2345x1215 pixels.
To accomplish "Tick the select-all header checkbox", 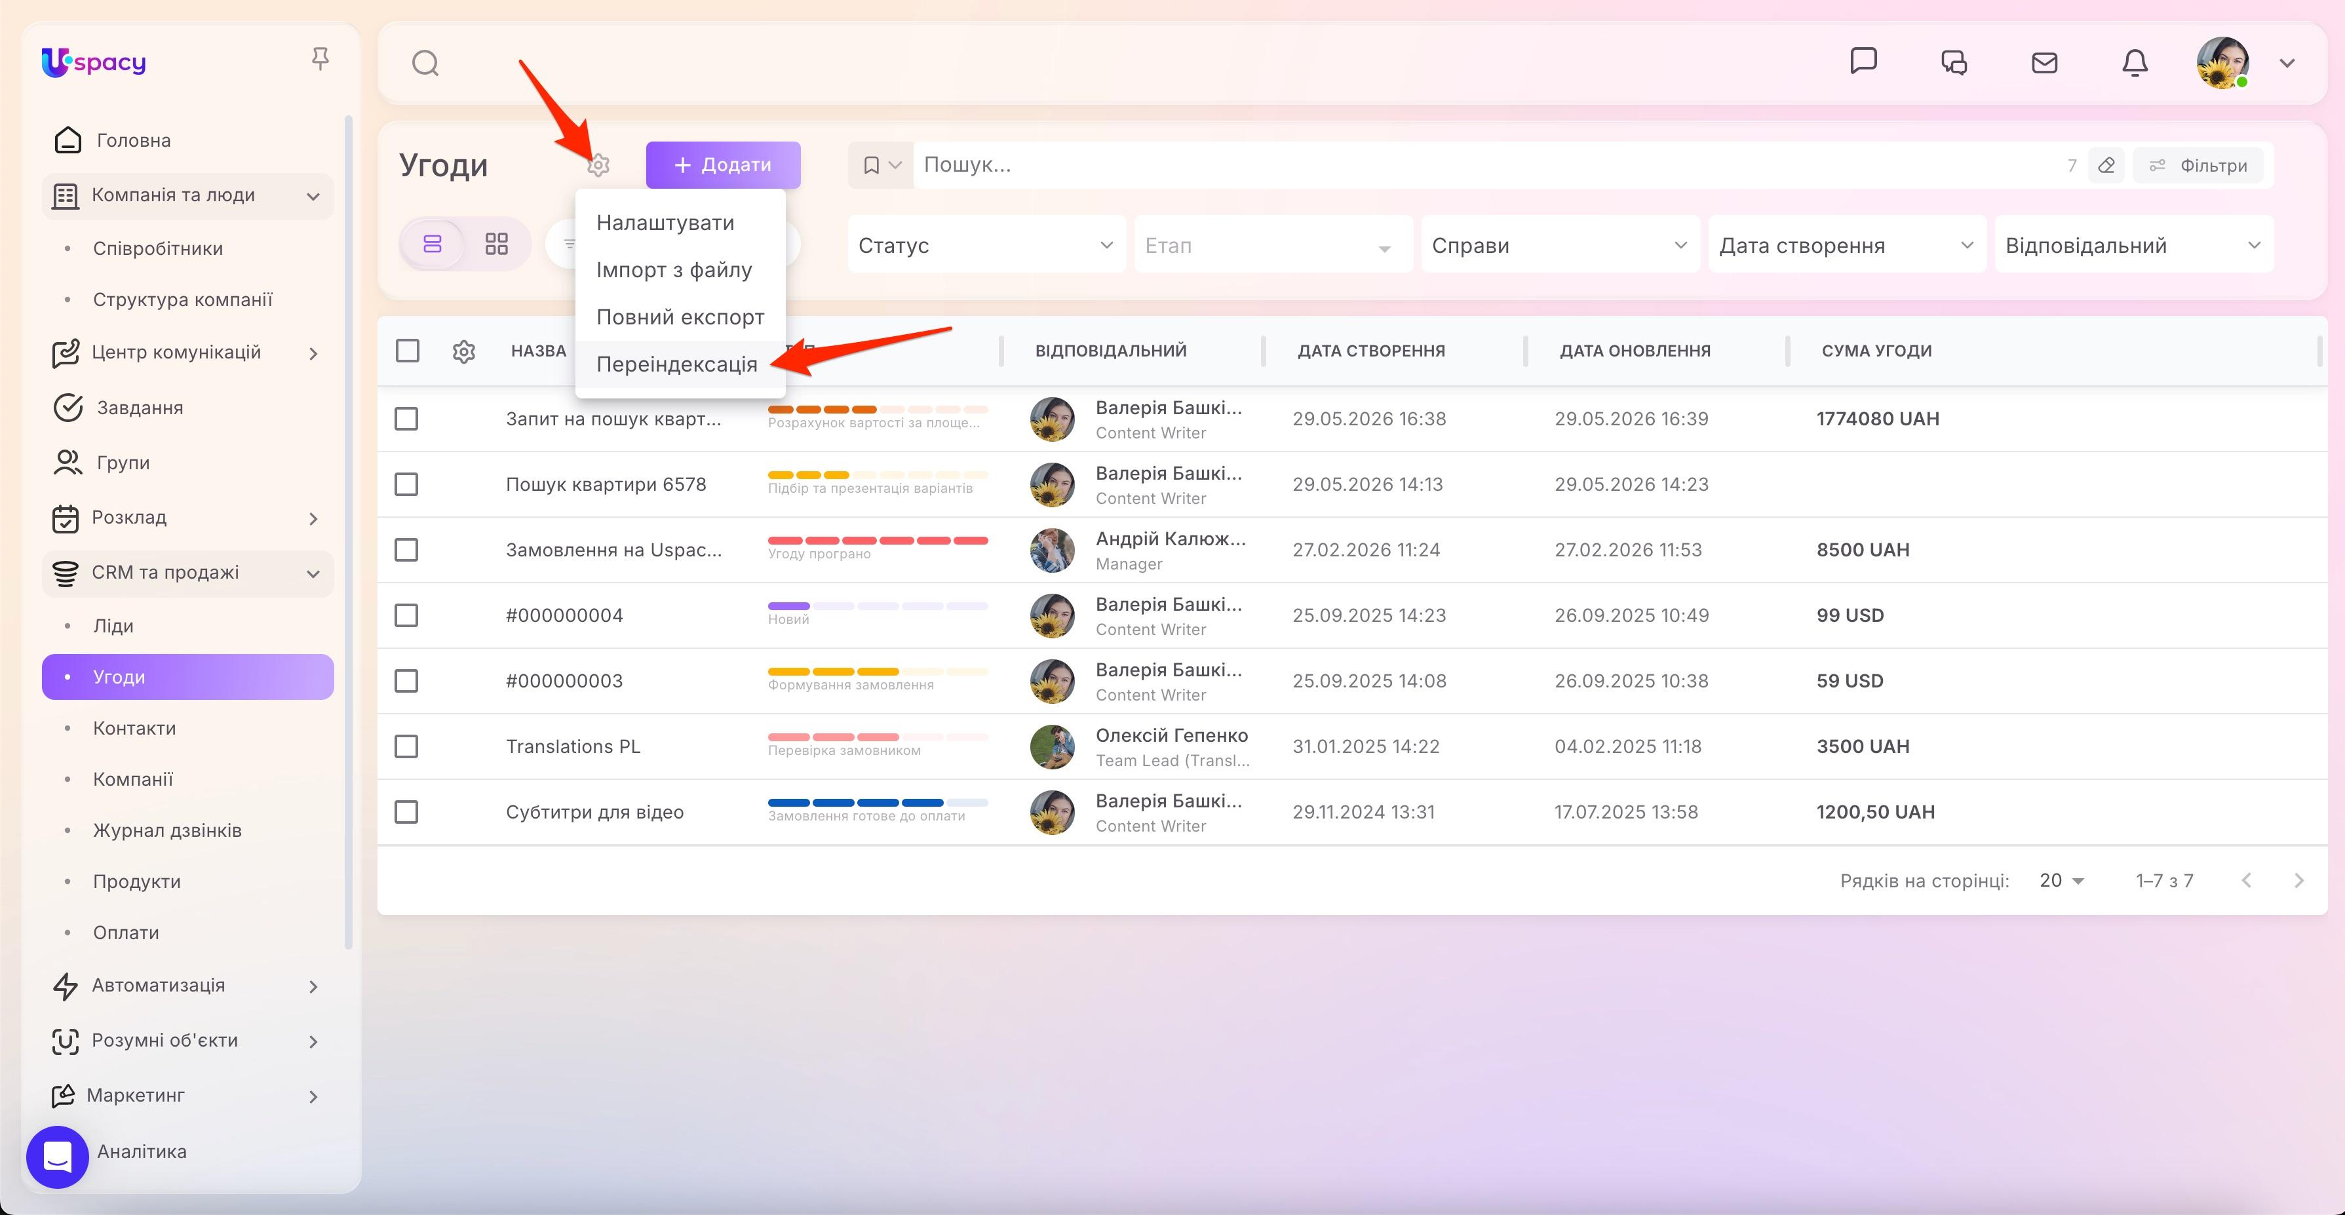I will (407, 351).
